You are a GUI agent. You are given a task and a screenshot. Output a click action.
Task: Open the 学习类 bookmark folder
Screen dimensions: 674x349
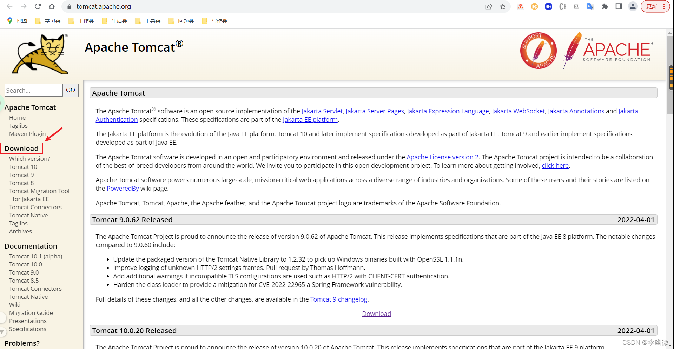tap(48, 21)
